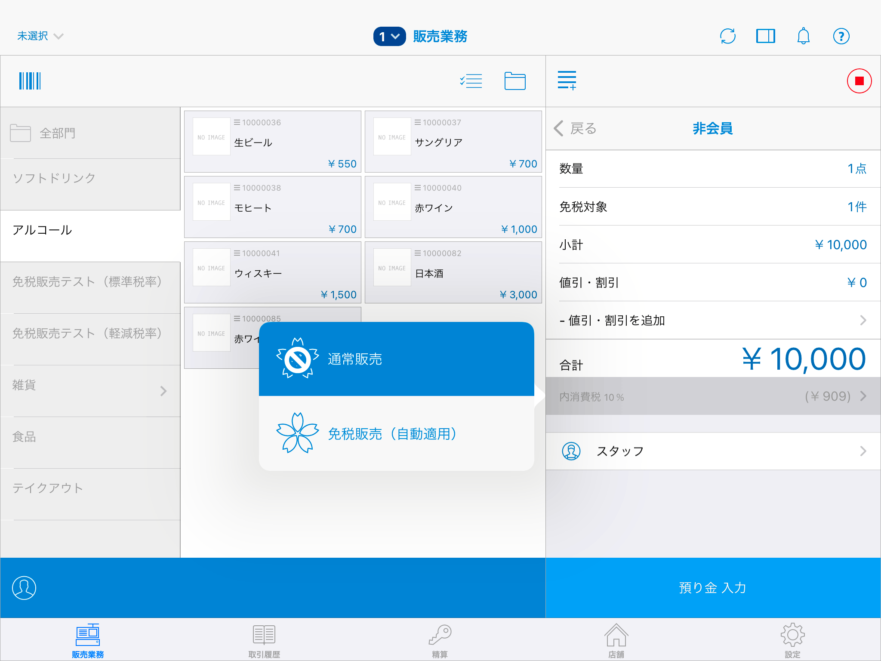Tap the barcode scanner icon
Image resolution: width=881 pixels, height=661 pixels.
click(30, 81)
